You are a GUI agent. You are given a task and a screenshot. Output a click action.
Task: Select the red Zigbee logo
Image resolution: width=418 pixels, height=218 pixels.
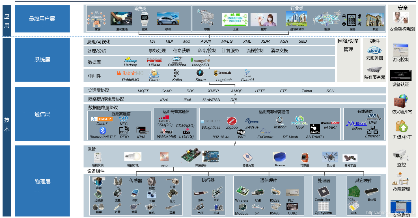pos(232,121)
